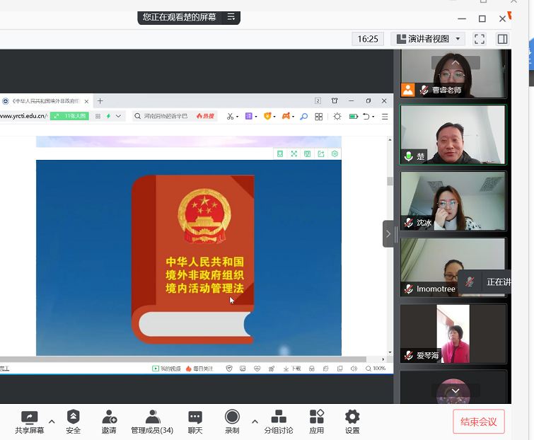Select 沈冰's video thumbnail
This screenshot has height=440, width=534.
(453, 201)
